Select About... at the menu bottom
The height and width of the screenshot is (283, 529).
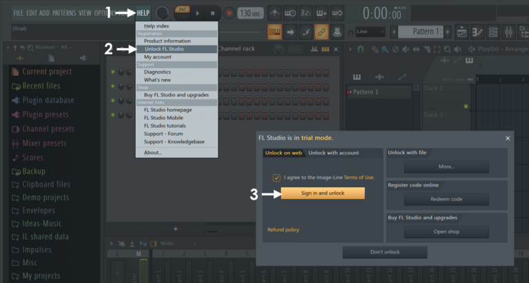177,152
